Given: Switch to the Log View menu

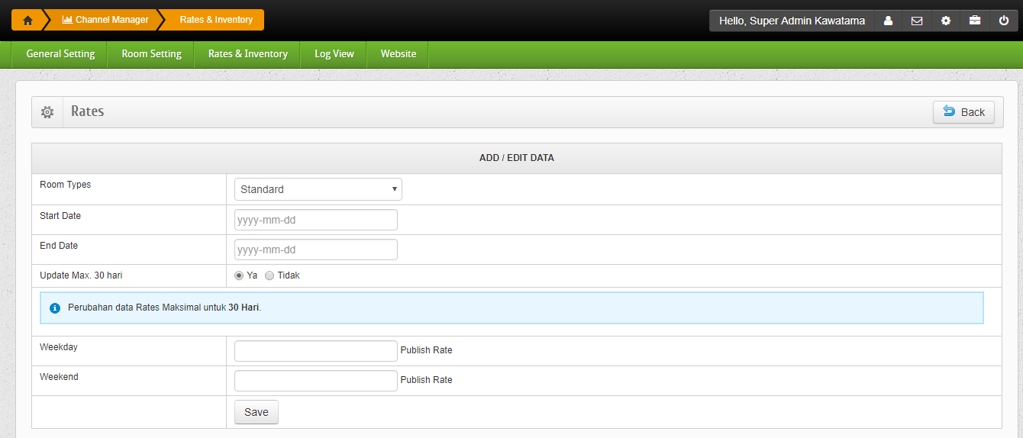Looking at the screenshot, I should point(334,54).
